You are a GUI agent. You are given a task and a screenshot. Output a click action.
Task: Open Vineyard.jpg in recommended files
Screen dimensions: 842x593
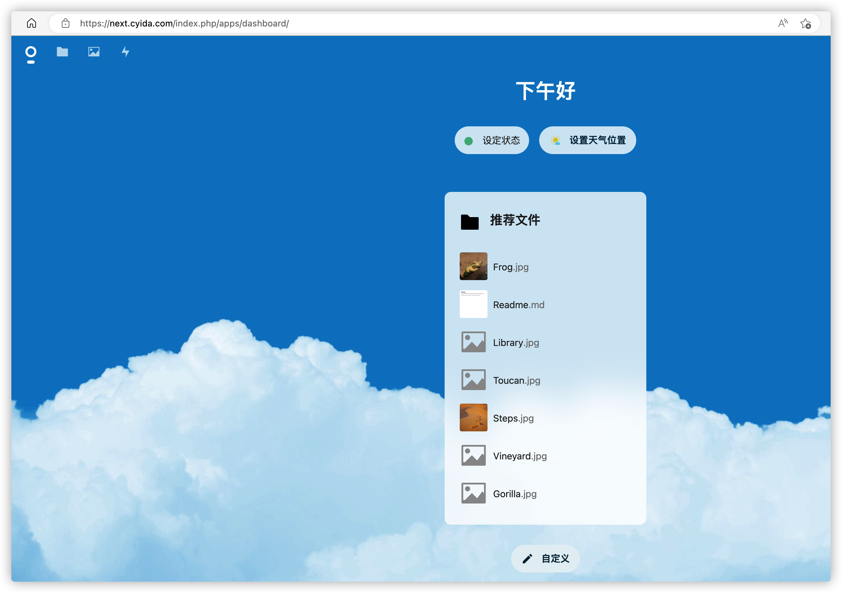pyautogui.click(x=519, y=456)
